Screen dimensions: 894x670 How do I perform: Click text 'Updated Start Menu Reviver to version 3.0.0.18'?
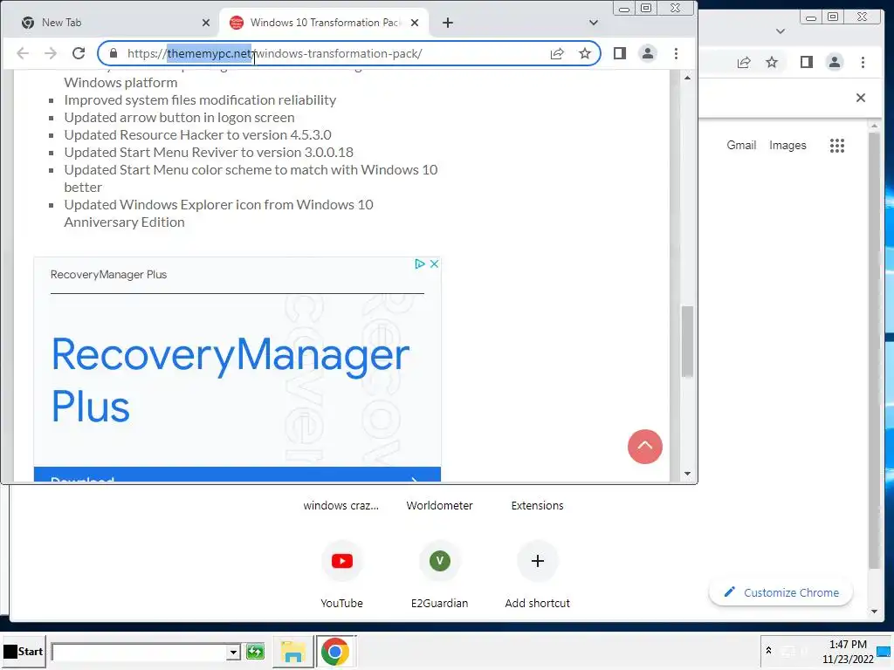click(x=209, y=153)
